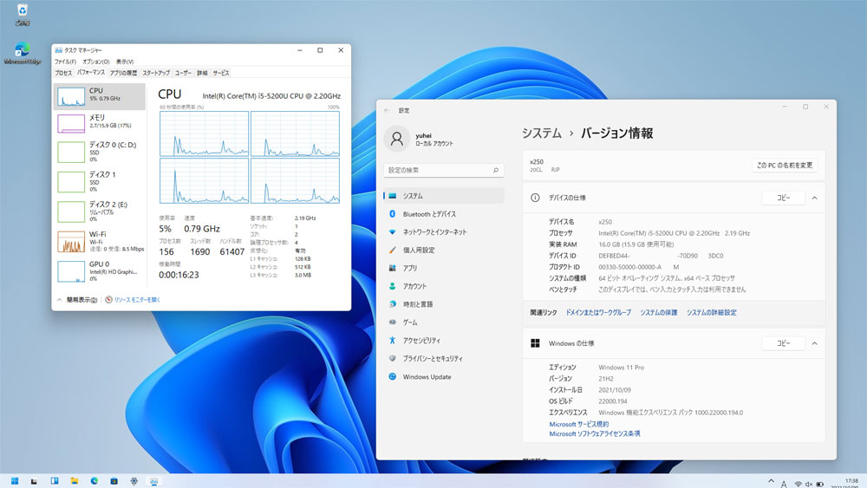This screenshot has width=867, height=488.
Task: Open システムの詳細設定 link
Action: coord(712,312)
